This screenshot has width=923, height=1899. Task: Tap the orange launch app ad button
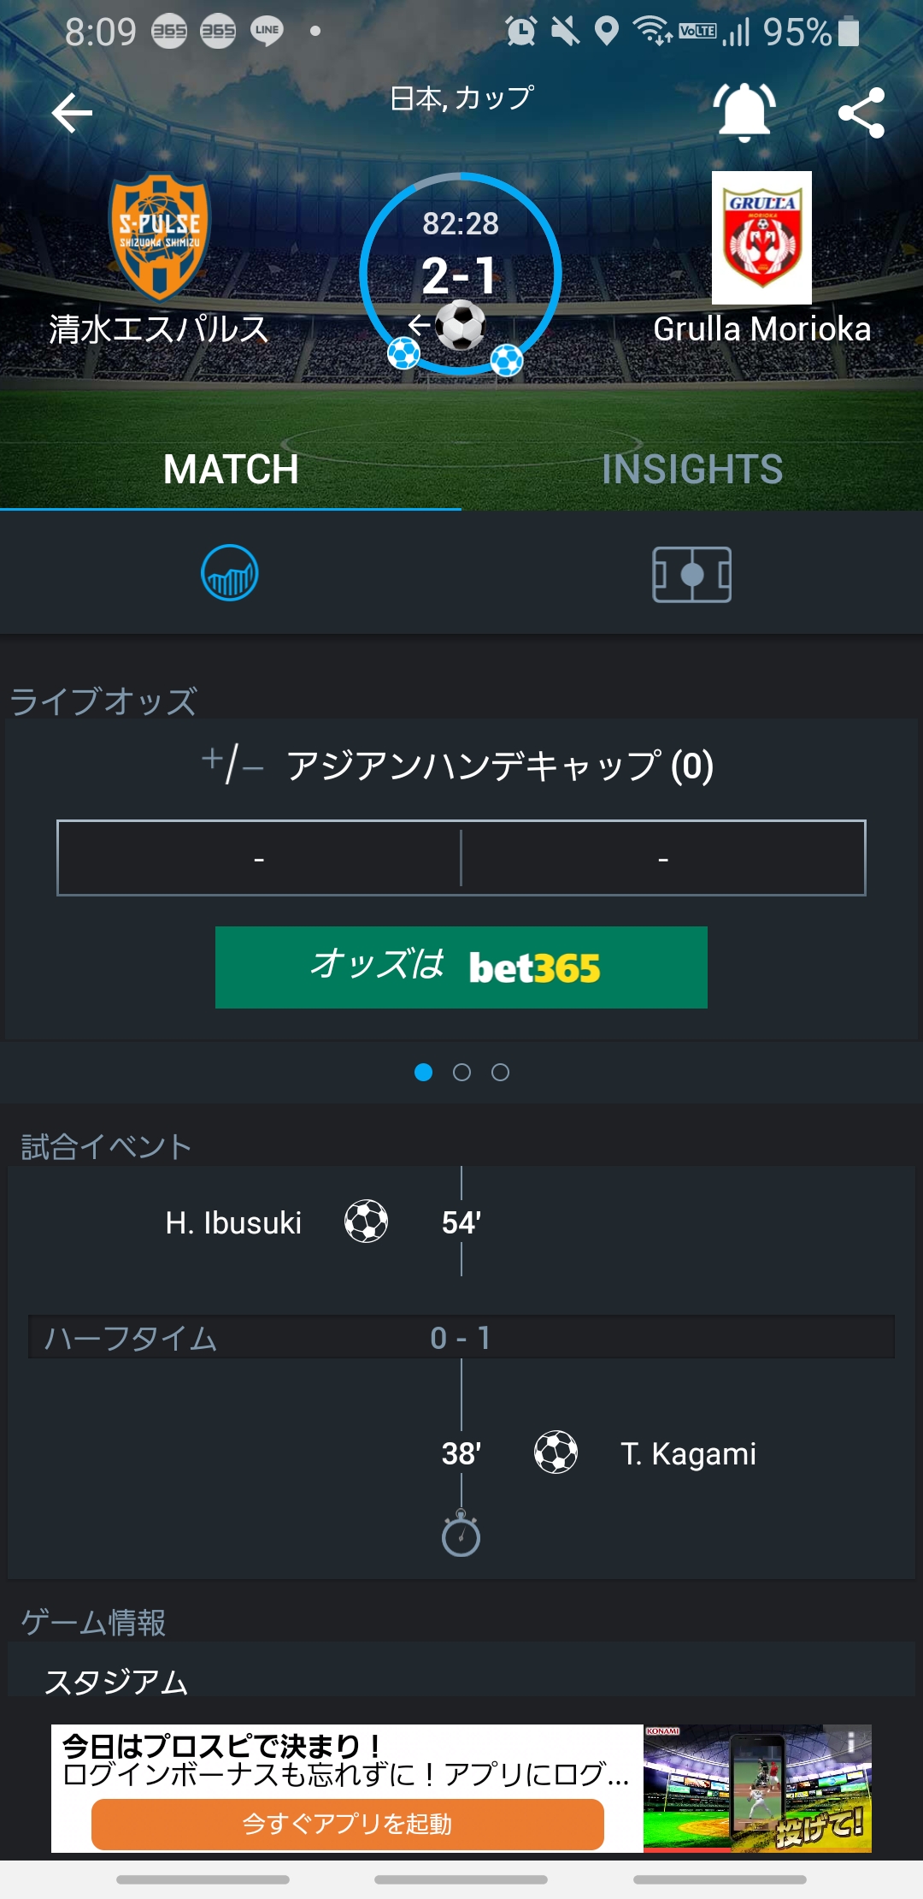(x=347, y=1824)
